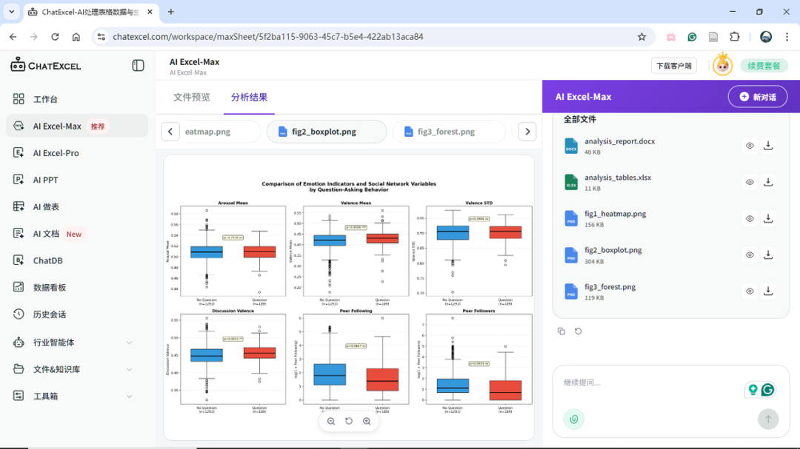Send the message with arrow button
This screenshot has width=800, height=449.
pyautogui.click(x=768, y=419)
